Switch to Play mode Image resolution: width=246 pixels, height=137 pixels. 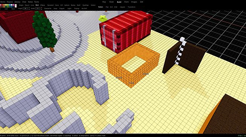click(x=104, y=2)
